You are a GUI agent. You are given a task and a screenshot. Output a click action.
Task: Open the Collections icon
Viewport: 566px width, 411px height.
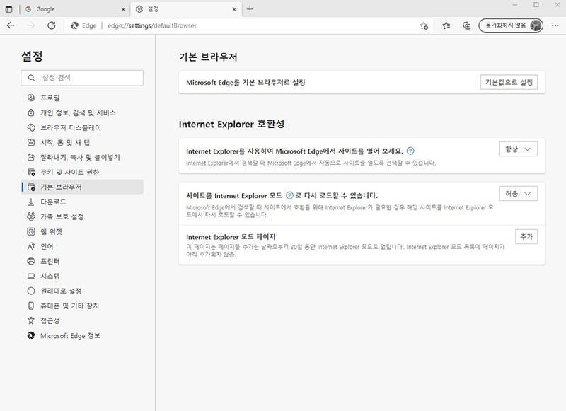[x=466, y=25]
